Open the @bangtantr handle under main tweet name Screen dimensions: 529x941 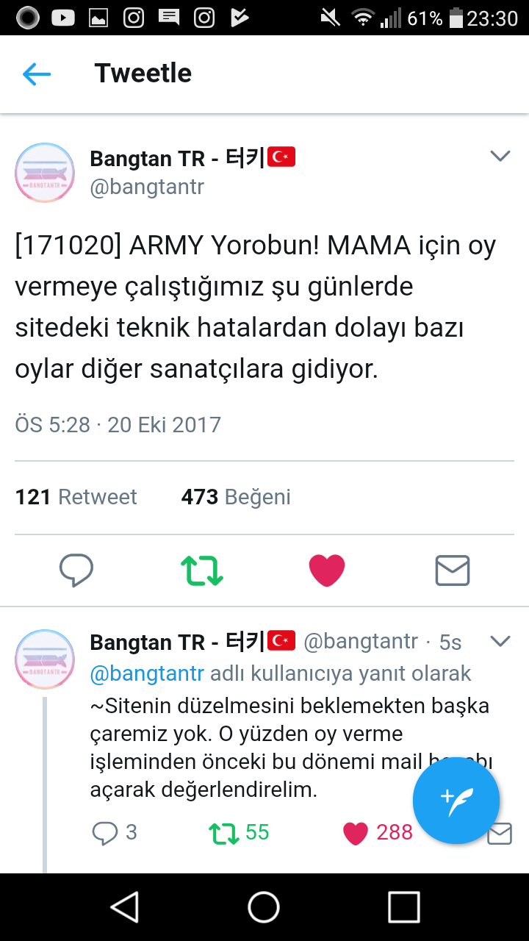(x=147, y=187)
